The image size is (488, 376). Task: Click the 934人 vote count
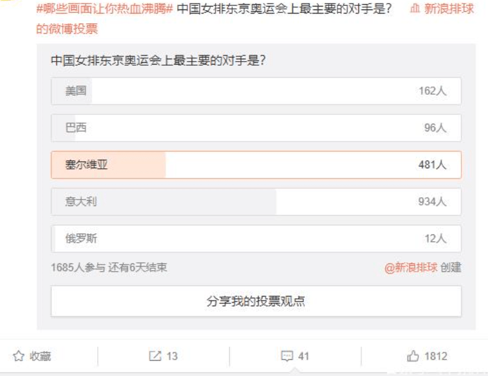click(x=432, y=202)
